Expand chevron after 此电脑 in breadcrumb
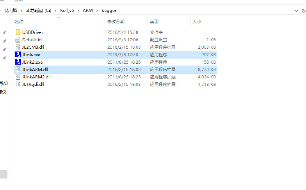The height and width of the screenshot is (190, 306). (21, 11)
